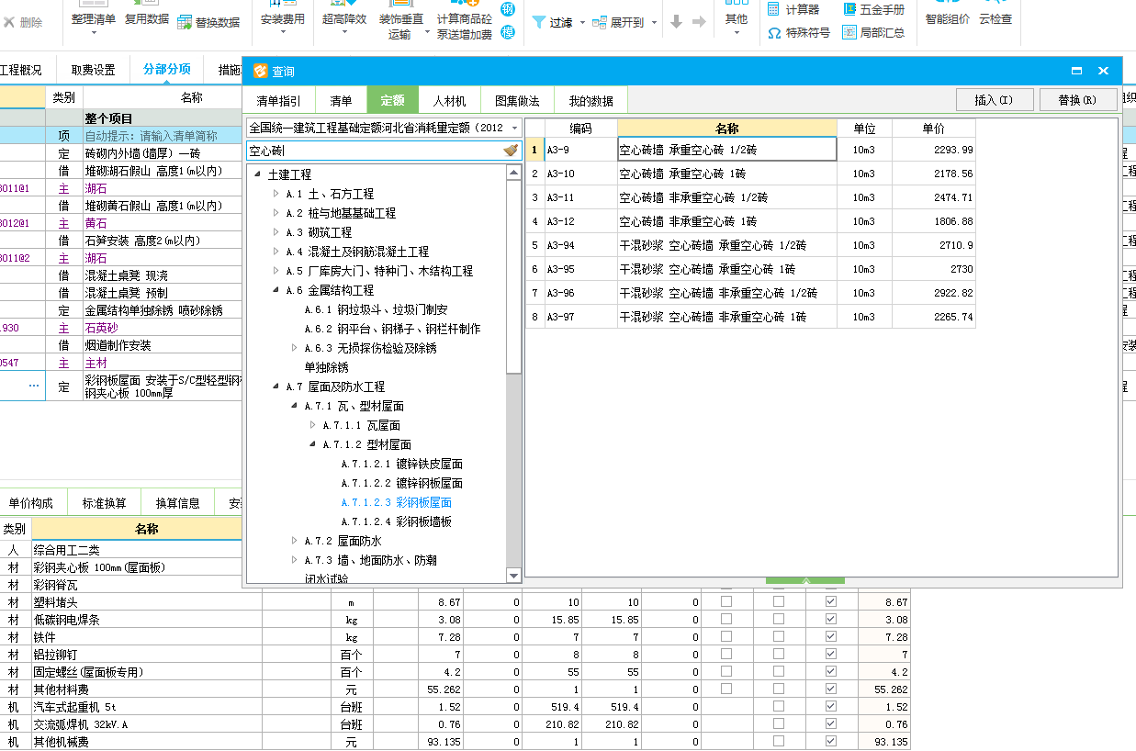1136x751 pixels.
Task: Click the ellipsis button in 彩钢板屋面 row
Action: click(x=34, y=387)
